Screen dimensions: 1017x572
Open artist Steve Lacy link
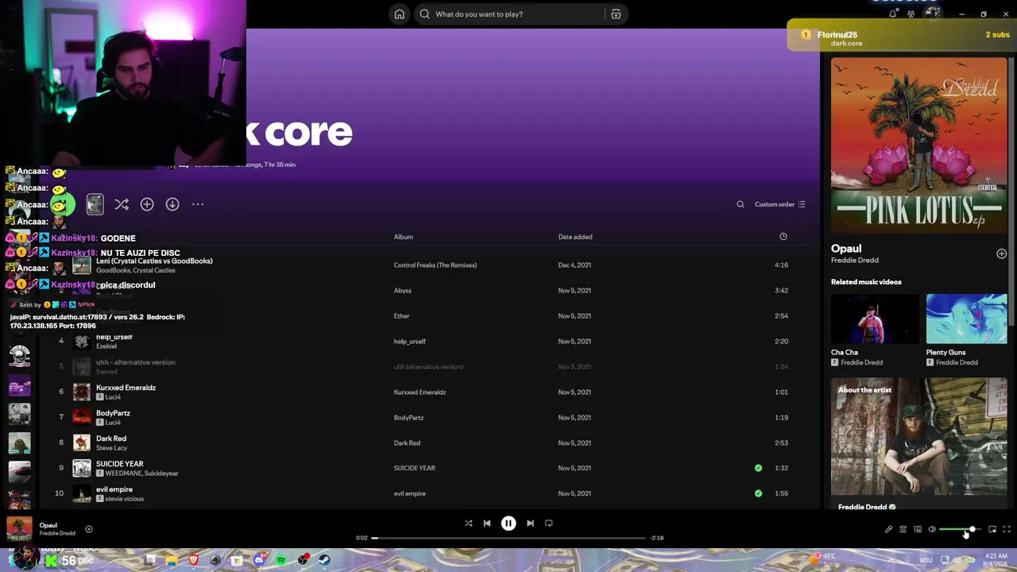[111, 448]
